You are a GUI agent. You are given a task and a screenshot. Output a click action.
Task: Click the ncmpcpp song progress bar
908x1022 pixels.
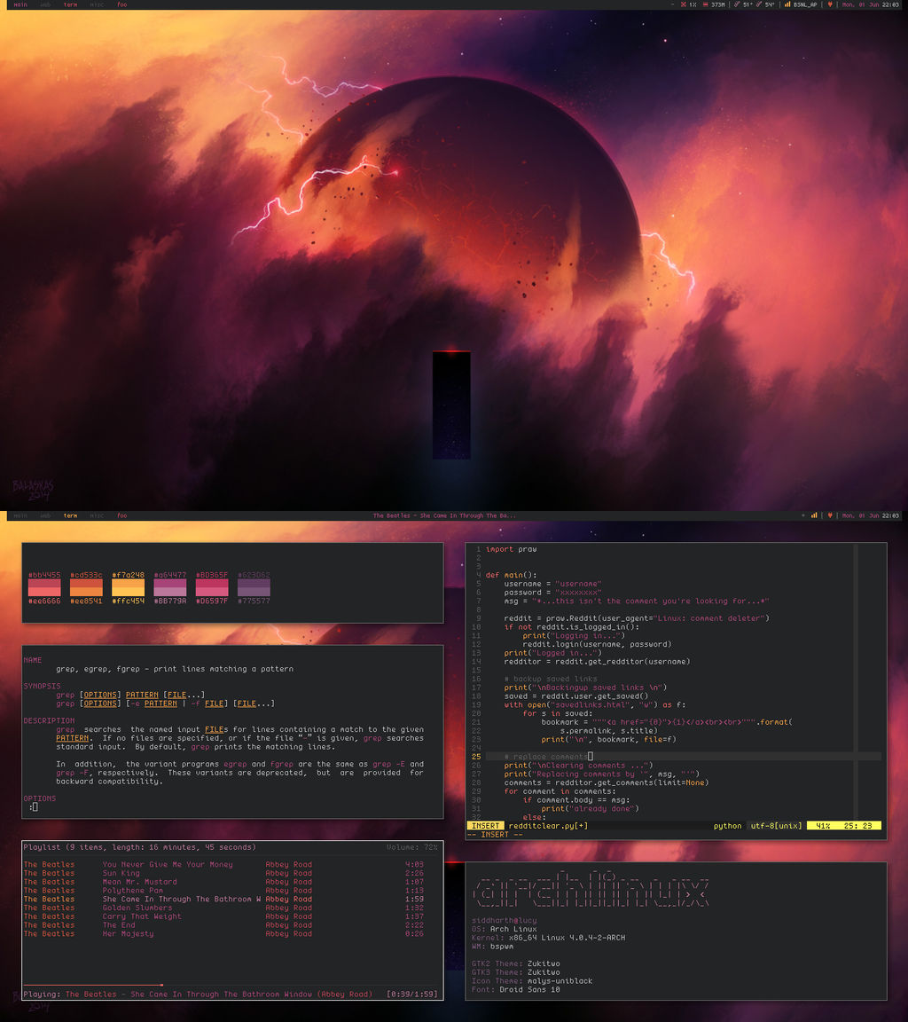pyautogui.click(x=232, y=985)
